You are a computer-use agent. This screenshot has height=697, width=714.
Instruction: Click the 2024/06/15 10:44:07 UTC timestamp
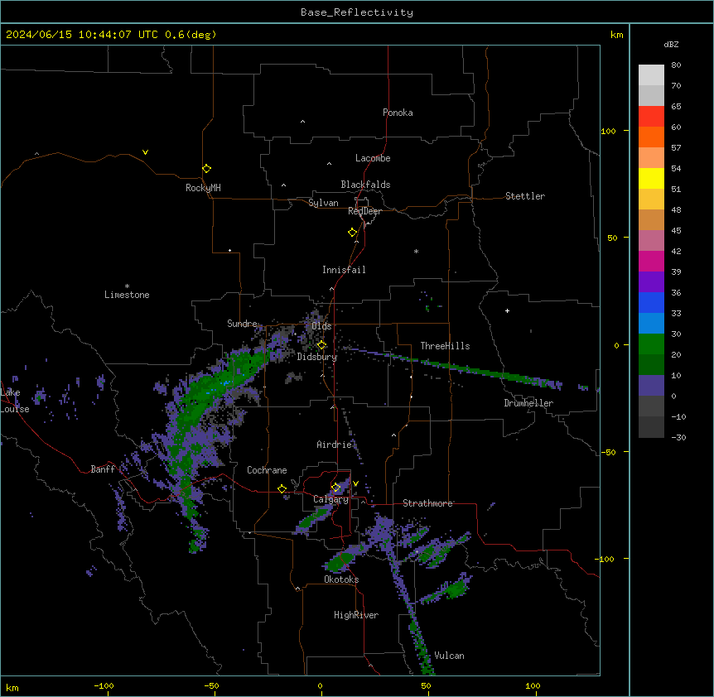(82, 35)
